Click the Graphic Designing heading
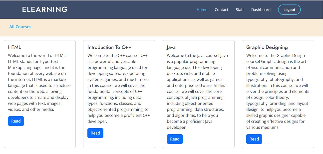Image resolution: width=323 pixels, height=154 pixels. 267,47
